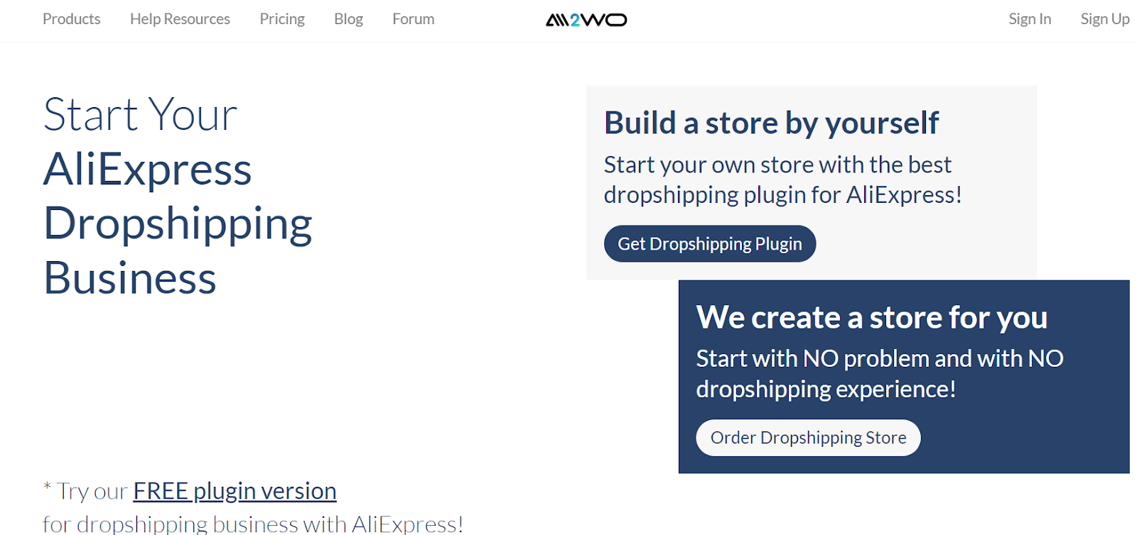
Task: Click text 'Start your own store with the best'
Action: 777,165
